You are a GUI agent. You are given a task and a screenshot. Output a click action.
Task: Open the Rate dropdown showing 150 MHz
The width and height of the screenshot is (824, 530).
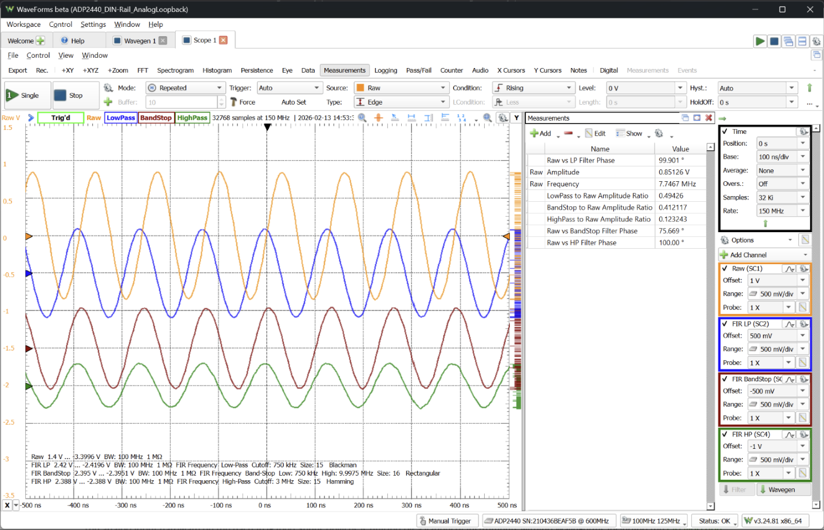coord(782,211)
